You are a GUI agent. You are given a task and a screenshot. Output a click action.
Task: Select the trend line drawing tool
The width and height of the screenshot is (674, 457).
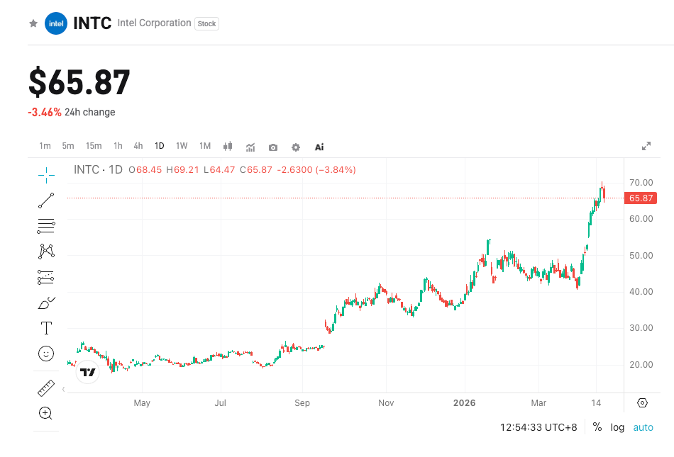pos(45,200)
